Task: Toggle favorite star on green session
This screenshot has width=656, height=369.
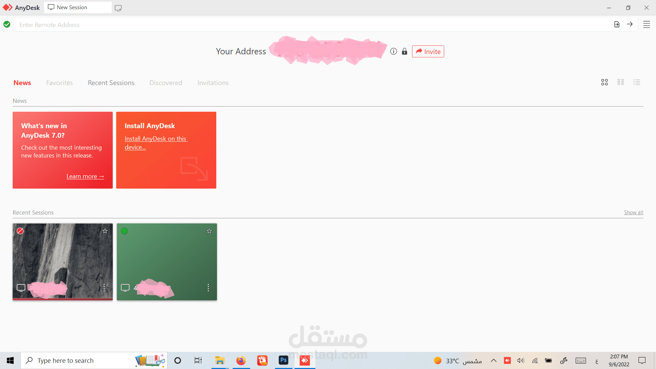Action: (209, 231)
